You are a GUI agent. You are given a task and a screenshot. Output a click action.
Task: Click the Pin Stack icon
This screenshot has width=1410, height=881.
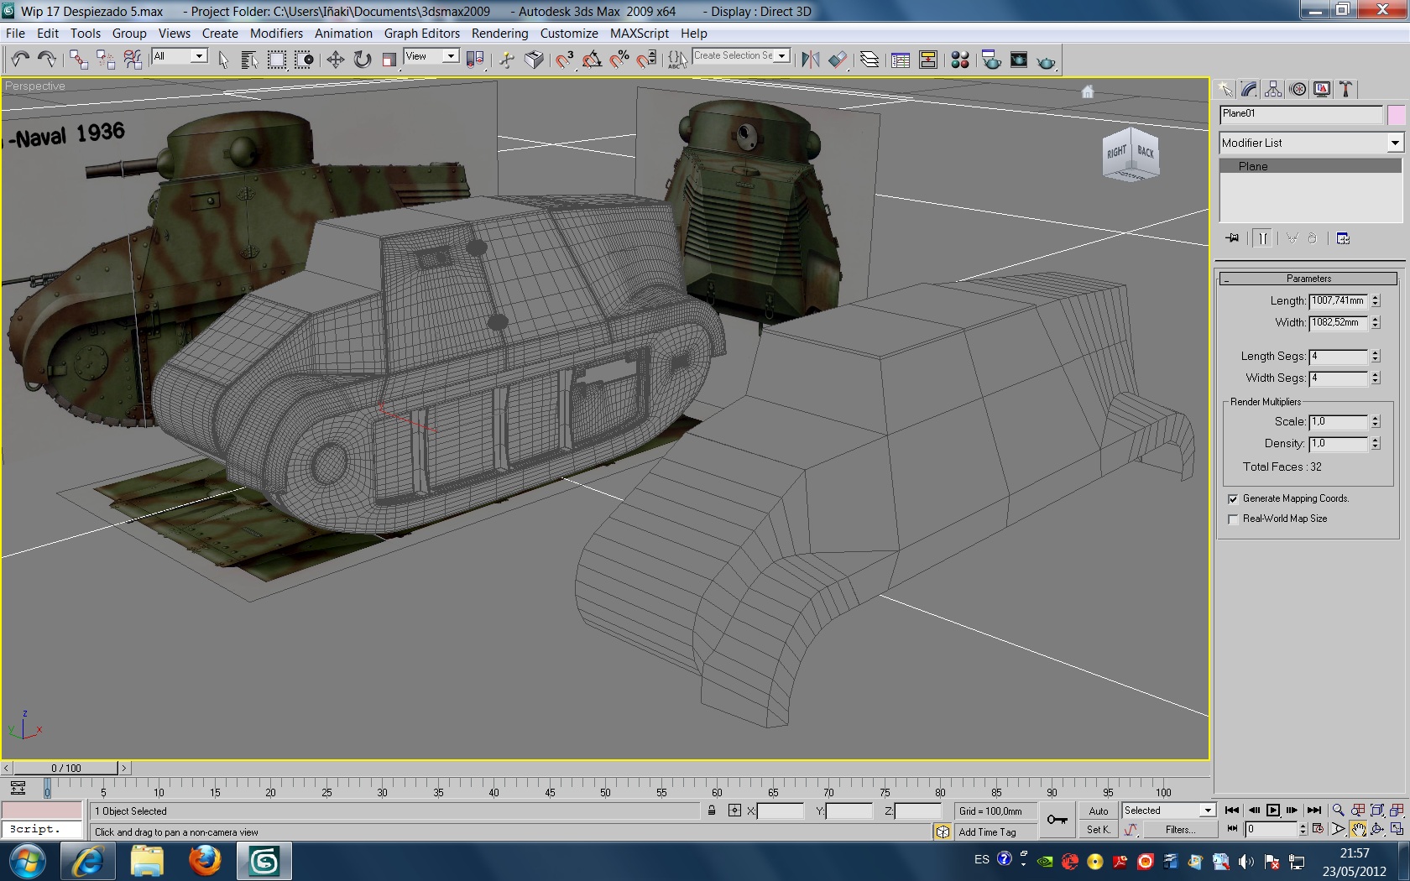tap(1232, 238)
